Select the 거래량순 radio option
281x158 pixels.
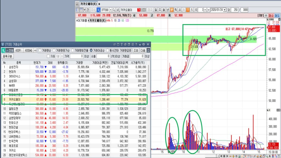pyautogui.click(x=40, y=50)
